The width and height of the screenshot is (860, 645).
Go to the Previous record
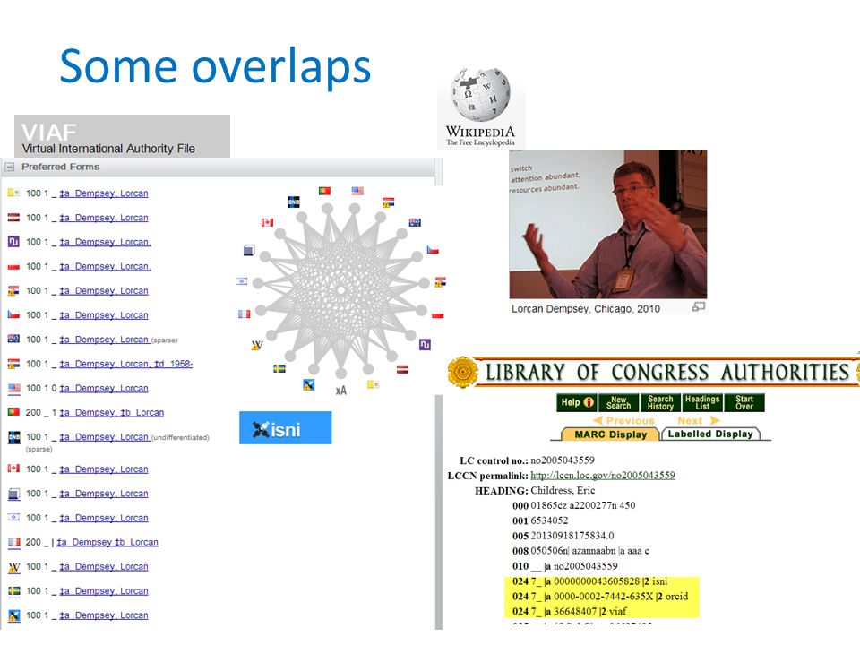pyautogui.click(x=624, y=421)
